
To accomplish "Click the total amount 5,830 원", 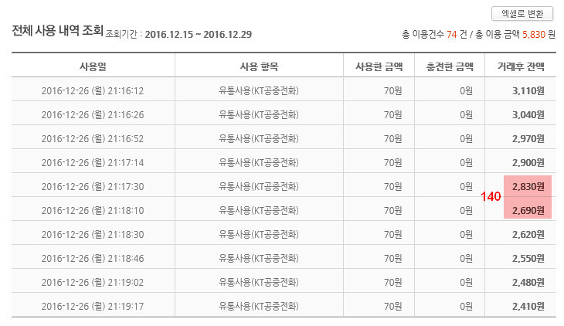I will click(535, 35).
